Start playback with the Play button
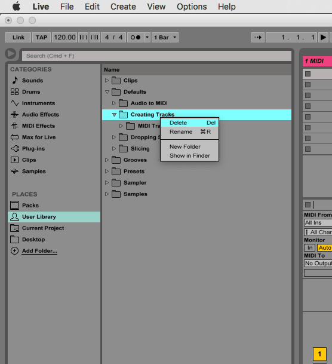The height and width of the screenshot is (364, 332). click(x=323, y=38)
